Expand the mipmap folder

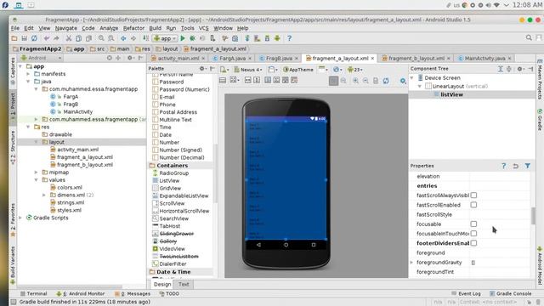pyautogui.click(x=36, y=172)
